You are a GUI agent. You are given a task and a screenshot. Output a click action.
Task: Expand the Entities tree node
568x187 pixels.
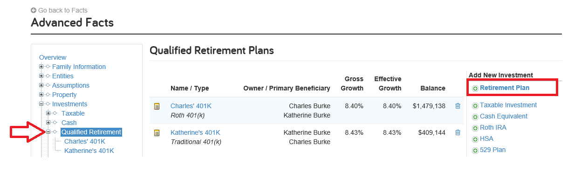[41, 76]
